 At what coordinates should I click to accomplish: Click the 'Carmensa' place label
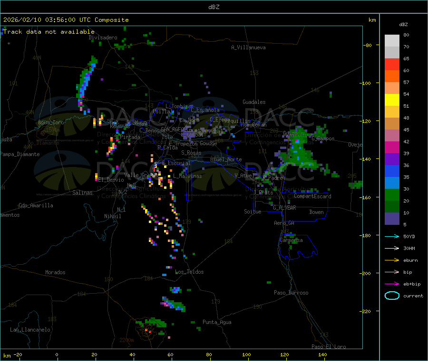tap(291, 241)
